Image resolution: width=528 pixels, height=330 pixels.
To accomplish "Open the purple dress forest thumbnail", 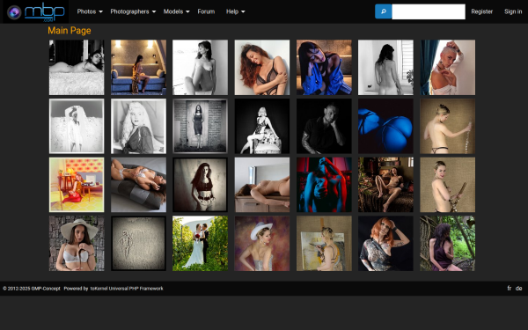I will (448, 244).
